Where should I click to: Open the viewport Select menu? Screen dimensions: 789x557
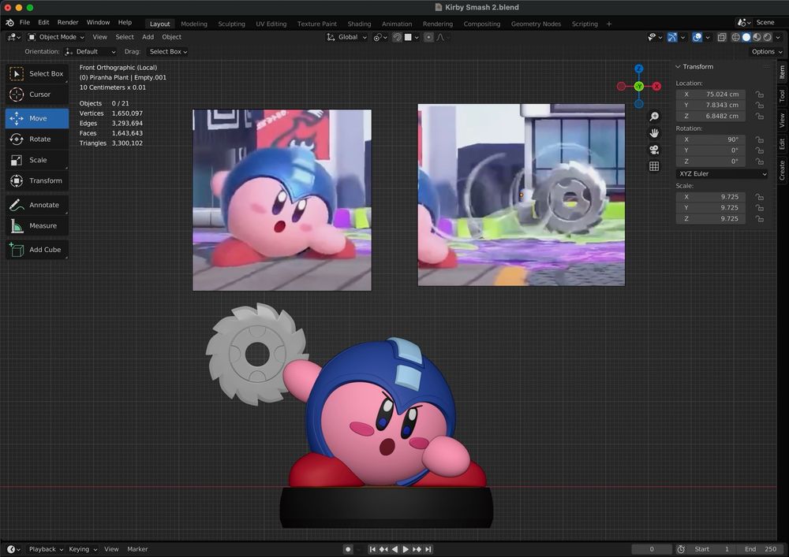125,37
